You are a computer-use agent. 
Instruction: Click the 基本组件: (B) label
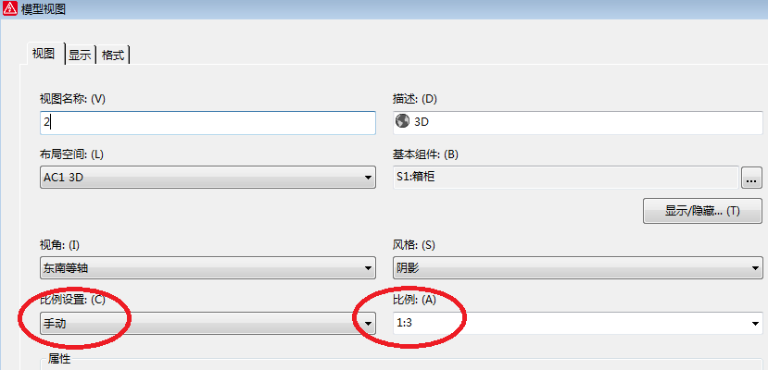(426, 154)
